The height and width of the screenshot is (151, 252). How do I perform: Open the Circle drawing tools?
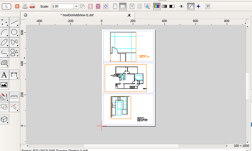[14, 32]
